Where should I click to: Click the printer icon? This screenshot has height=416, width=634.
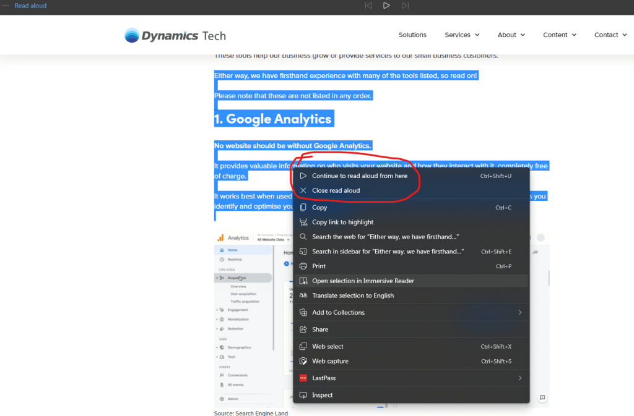[x=303, y=266]
